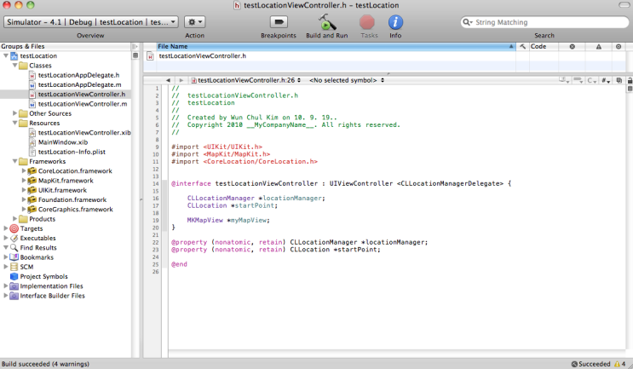This screenshot has height=369, width=633.
Task: Select Implementation Files smart group
Action: coord(52,286)
